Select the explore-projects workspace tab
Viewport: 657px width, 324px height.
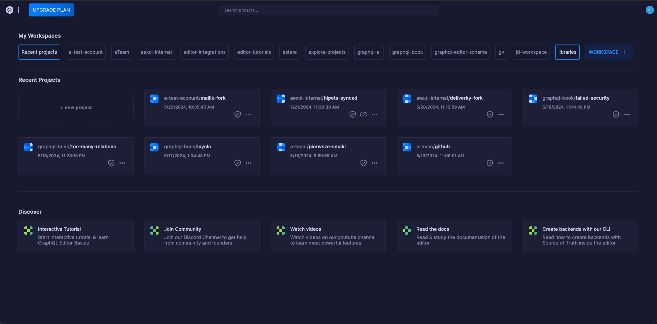tap(327, 52)
